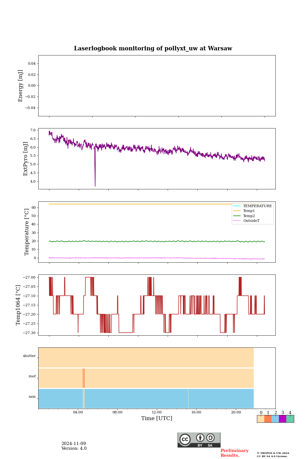
Task: Click the SA share-alike circular arrow icon
Action: pyautogui.click(x=210, y=438)
